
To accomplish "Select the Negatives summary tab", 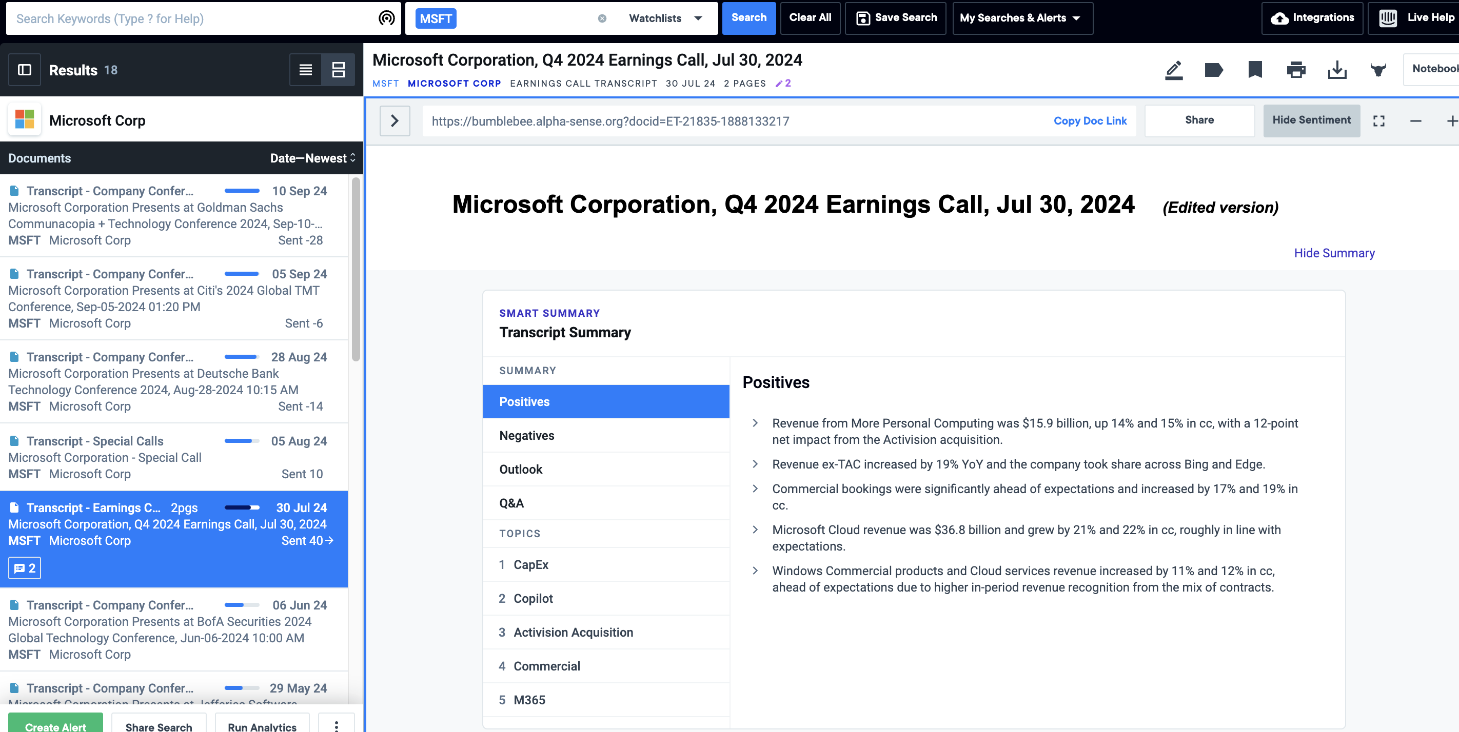I will 606,435.
